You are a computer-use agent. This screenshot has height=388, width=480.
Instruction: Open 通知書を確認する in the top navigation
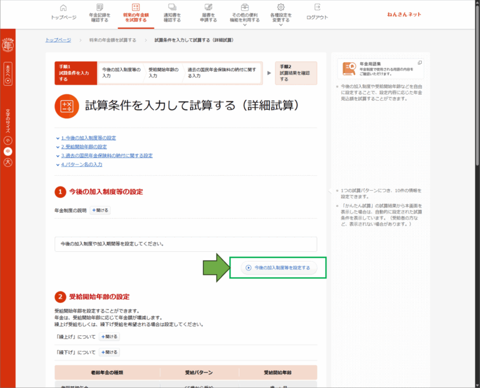point(172,14)
